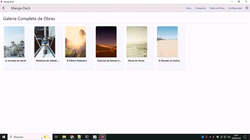
Task: Open the Configuração page
Action: point(235,8)
